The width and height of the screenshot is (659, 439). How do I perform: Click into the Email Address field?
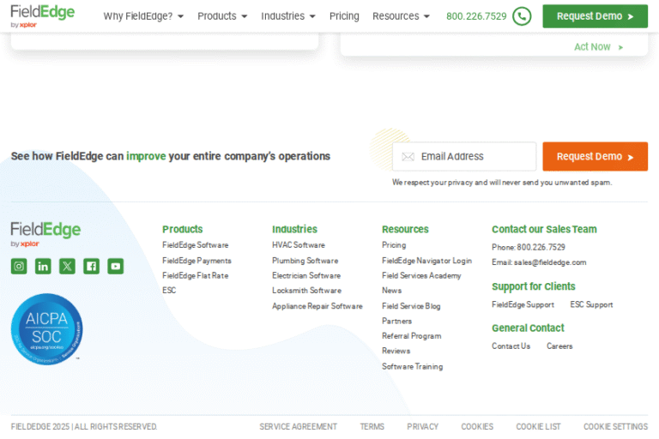click(x=474, y=156)
